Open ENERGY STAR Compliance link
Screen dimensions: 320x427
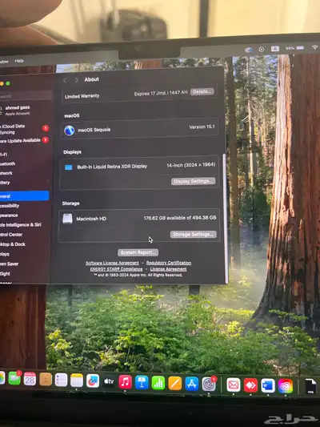point(116,269)
